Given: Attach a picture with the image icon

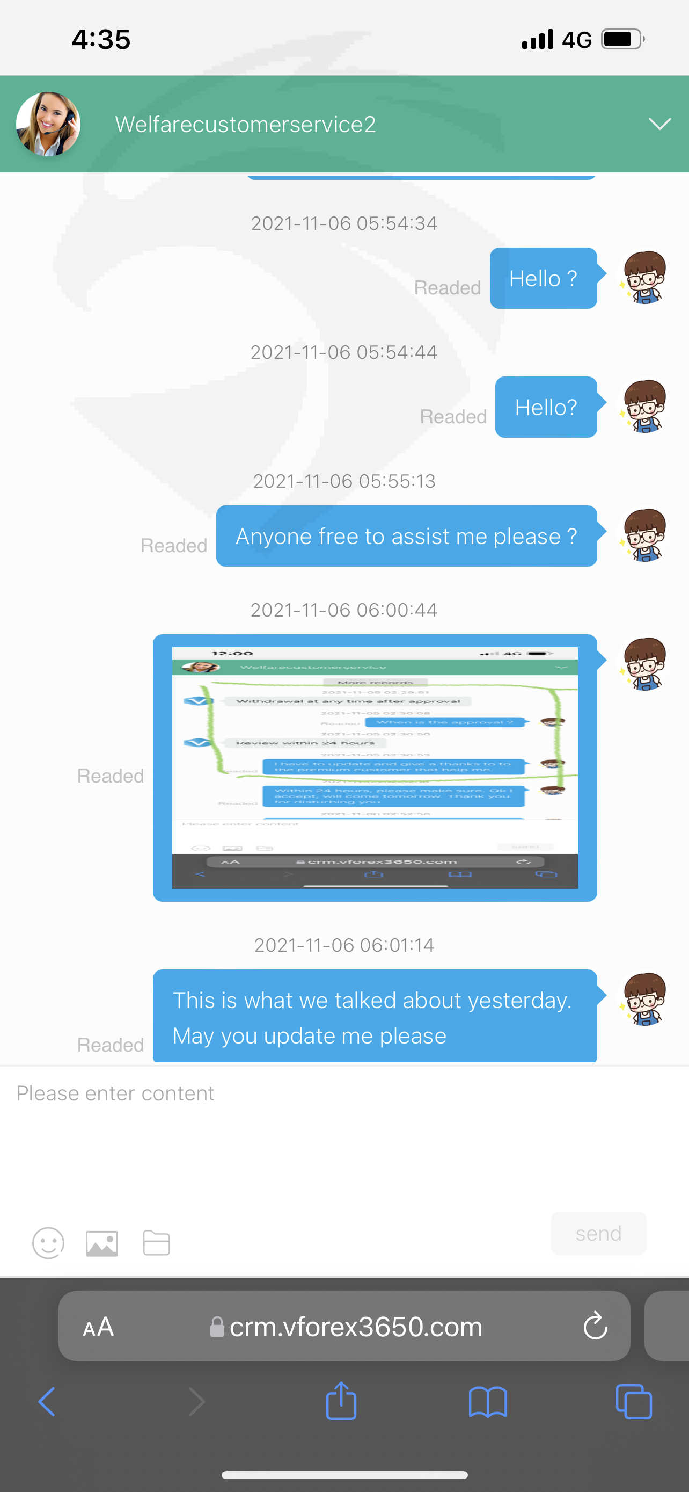Looking at the screenshot, I should click(102, 1243).
